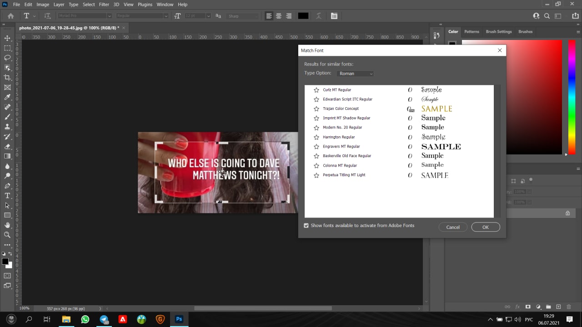Pick the Eyedropper tool
The width and height of the screenshot is (582, 327).
pyautogui.click(x=7, y=97)
